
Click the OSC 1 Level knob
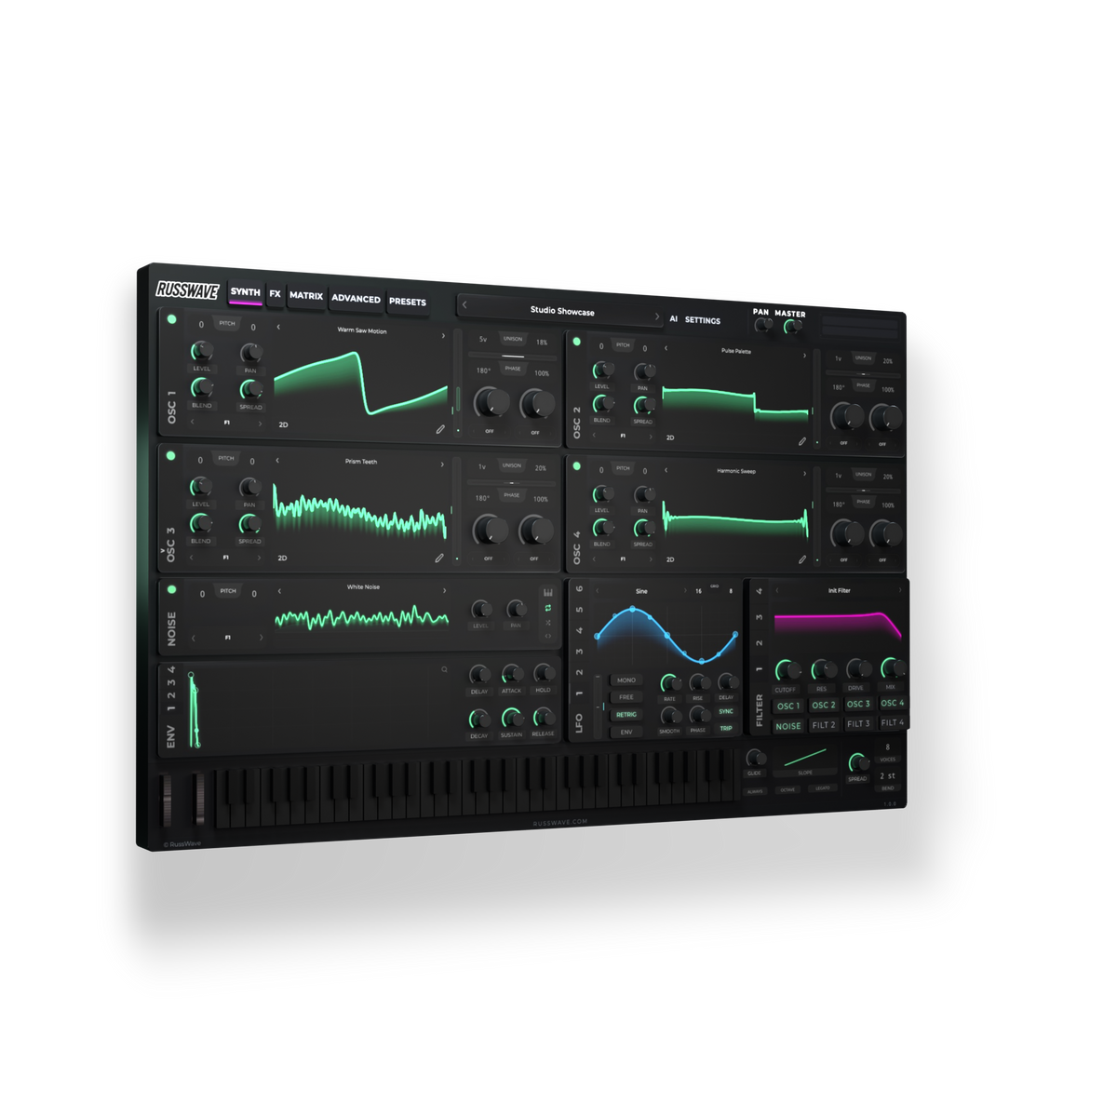point(201,351)
